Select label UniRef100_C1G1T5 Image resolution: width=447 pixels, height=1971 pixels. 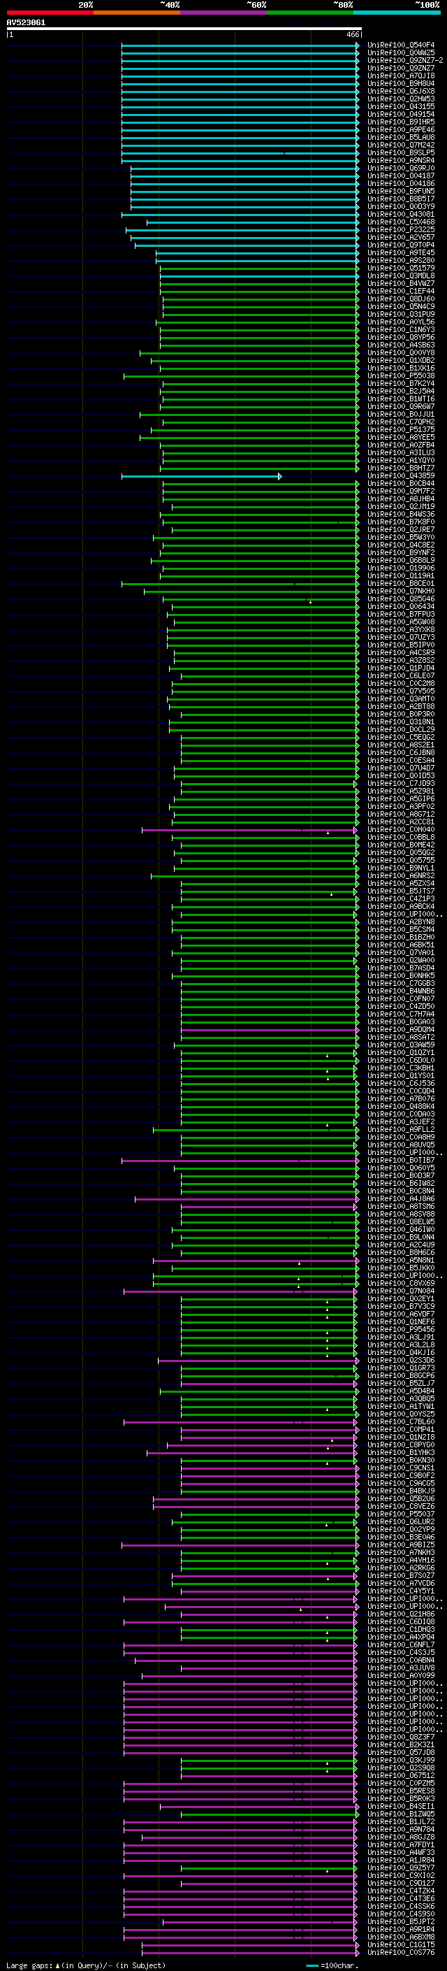[400, 1944]
